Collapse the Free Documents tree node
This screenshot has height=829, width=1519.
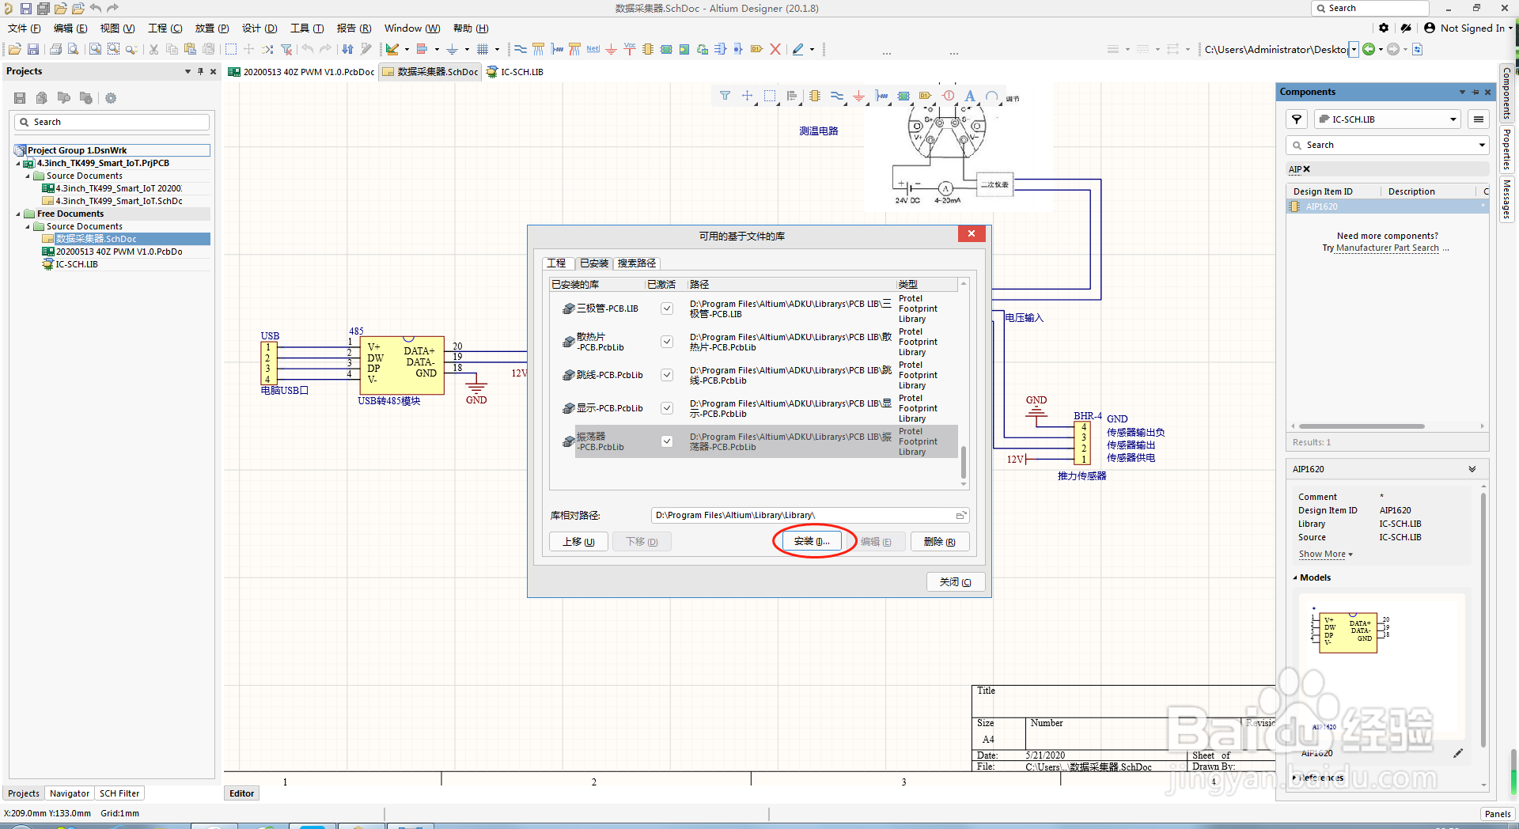pyautogui.click(x=18, y=214)
